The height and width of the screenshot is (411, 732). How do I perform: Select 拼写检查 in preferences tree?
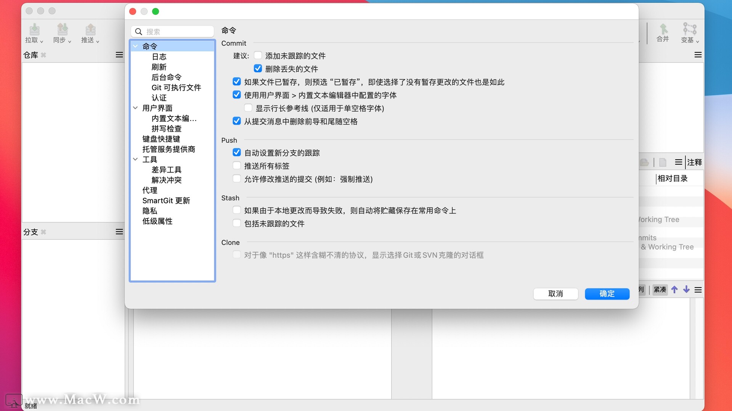tap(167, 129)
